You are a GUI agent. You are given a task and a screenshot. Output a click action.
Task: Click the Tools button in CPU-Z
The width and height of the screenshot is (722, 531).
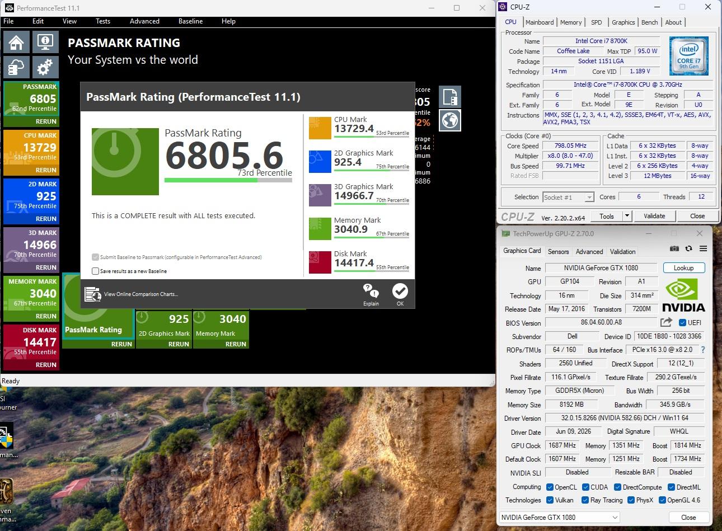(607, 216)
